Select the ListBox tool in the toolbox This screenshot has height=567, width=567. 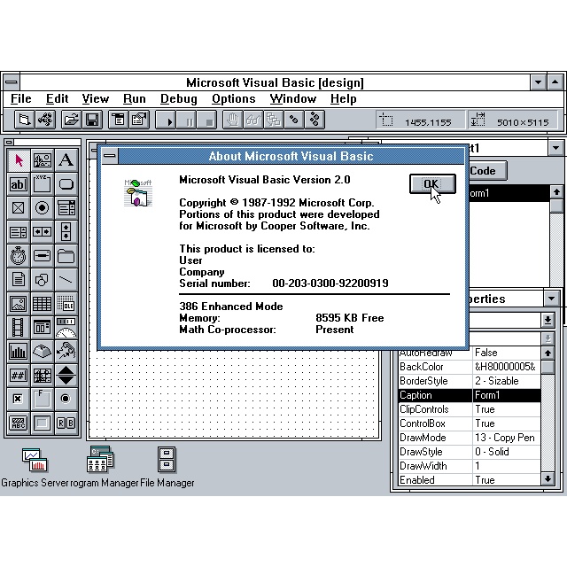(19, 232)
